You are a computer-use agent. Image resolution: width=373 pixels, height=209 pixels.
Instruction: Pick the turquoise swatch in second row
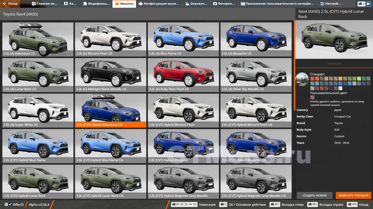pos(317,83)
